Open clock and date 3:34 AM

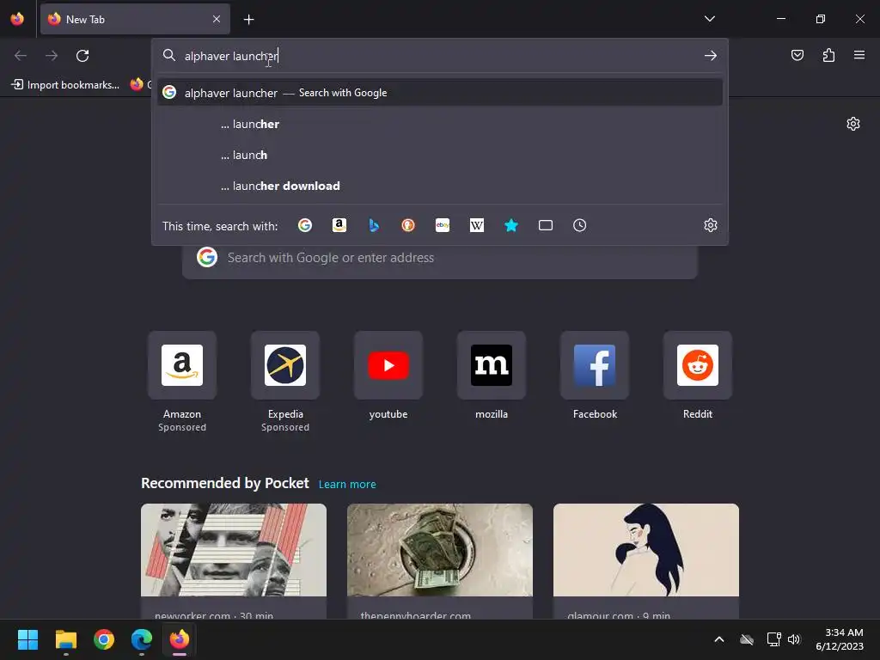[x=839, y=639]
